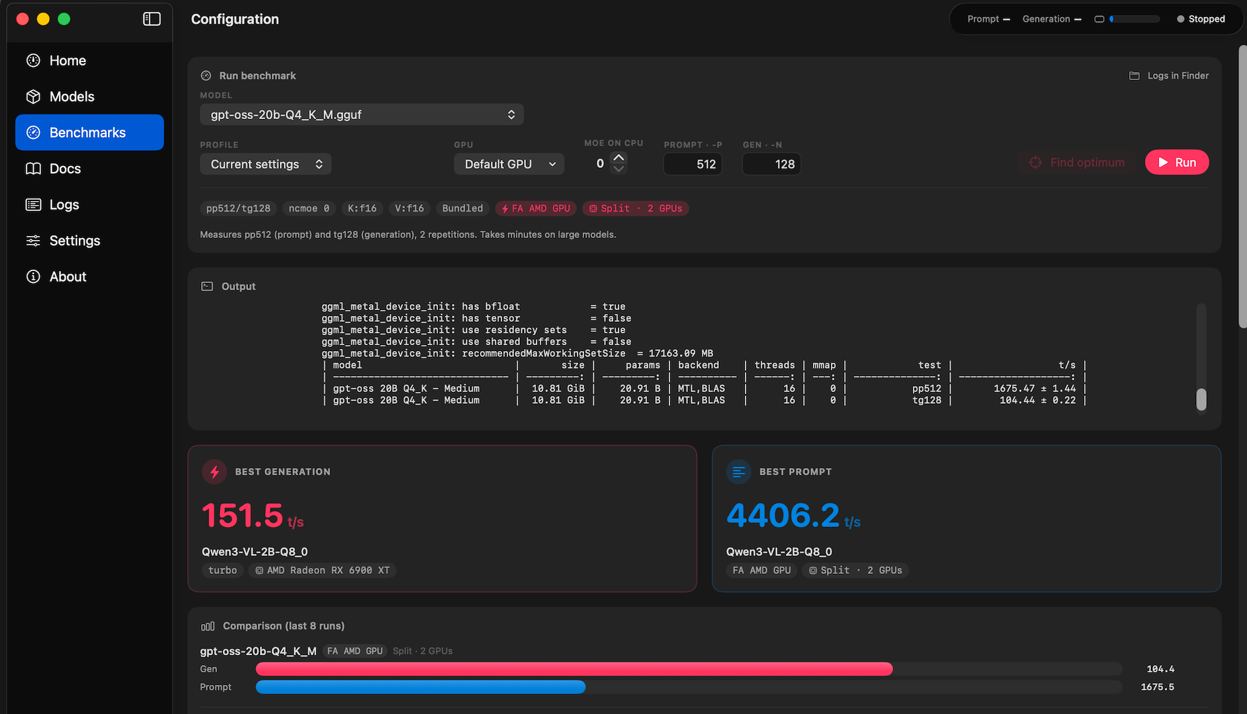Click the red FA AMD GPU tag
1247x714 pixels.
point(536,208)
